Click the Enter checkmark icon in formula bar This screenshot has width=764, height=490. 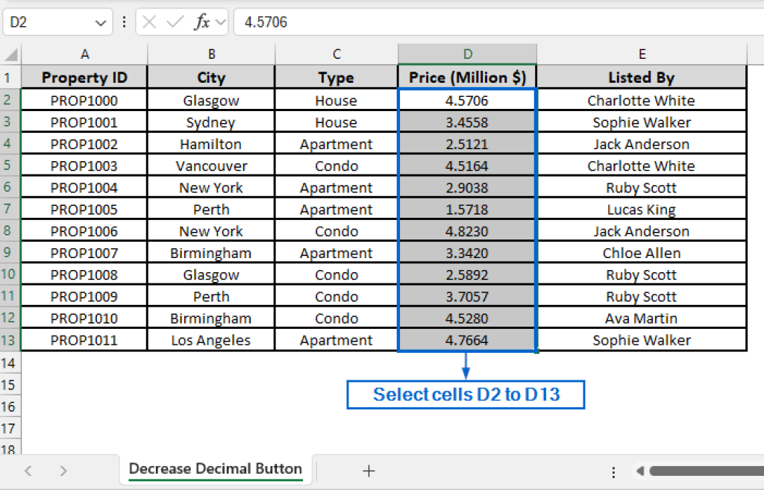tap(175, 22)
